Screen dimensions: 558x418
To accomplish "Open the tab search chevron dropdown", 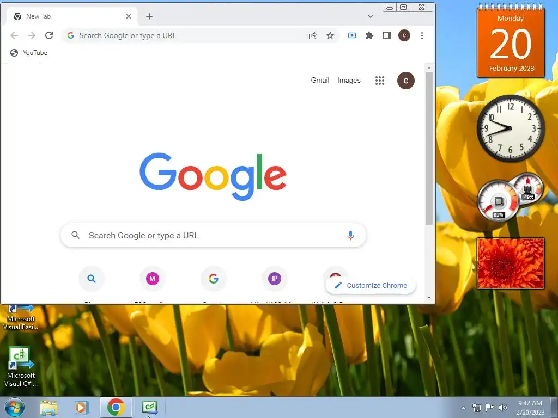I will click(x=371, y=16).
